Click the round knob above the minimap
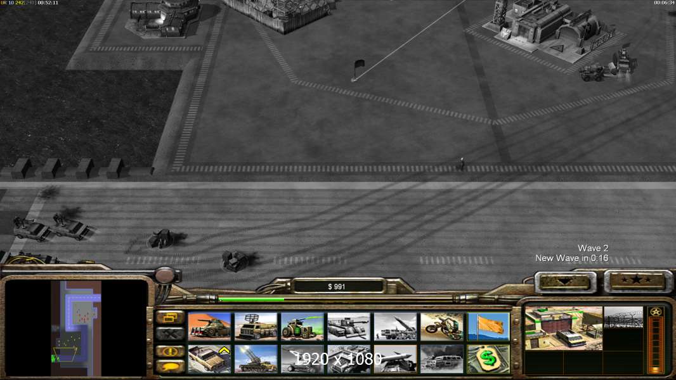The image size is (676, 380). [164, 275]
